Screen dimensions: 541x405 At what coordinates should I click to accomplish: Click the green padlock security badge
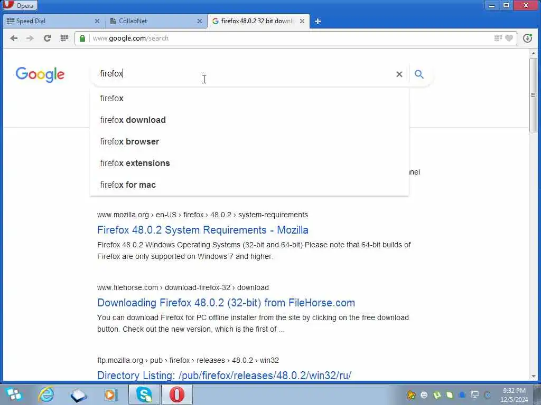[x=82, y=38]
